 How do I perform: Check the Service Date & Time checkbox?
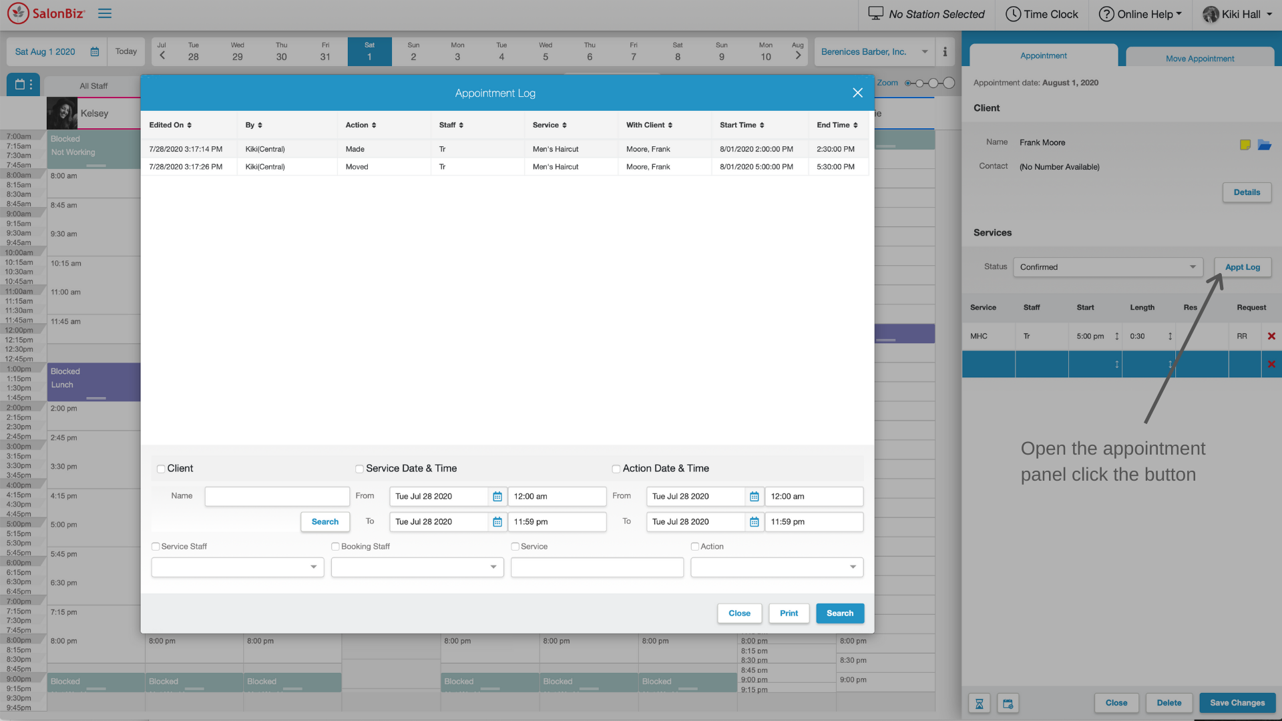359,469
